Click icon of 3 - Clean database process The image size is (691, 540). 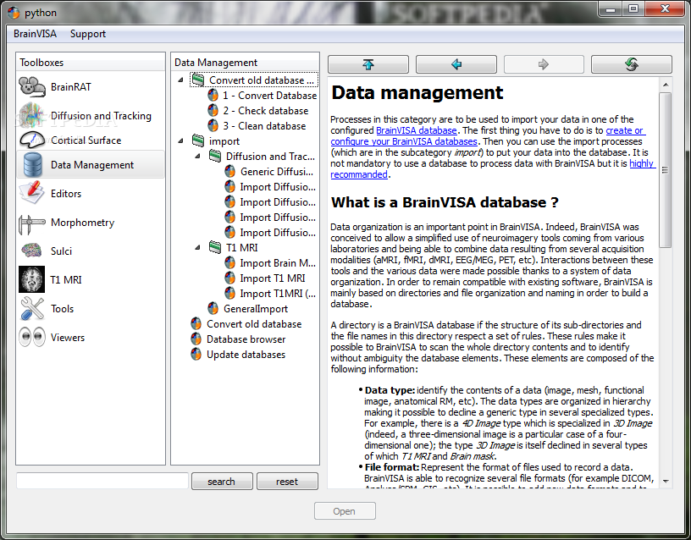213,125
